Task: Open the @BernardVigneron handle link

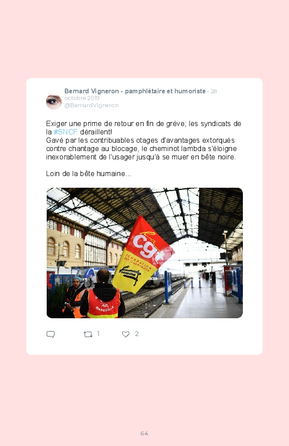Action: pyautogui.click(x=91, y=105)
